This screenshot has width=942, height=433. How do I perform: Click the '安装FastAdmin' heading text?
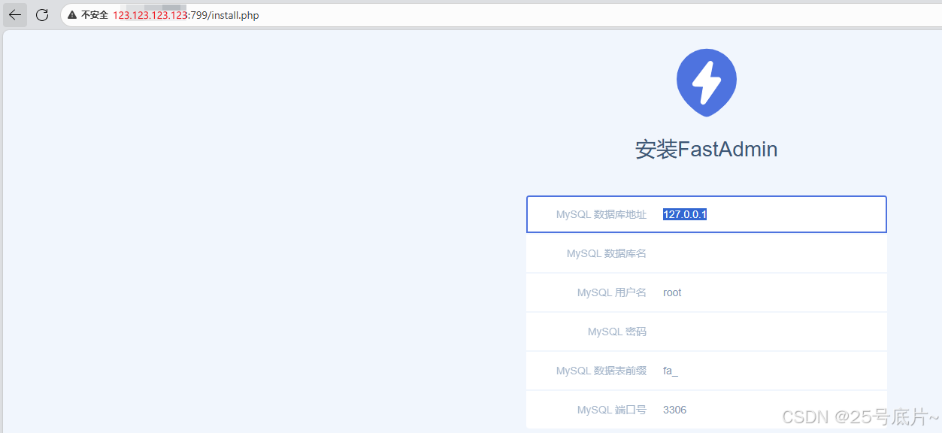(x=707, y=149)
